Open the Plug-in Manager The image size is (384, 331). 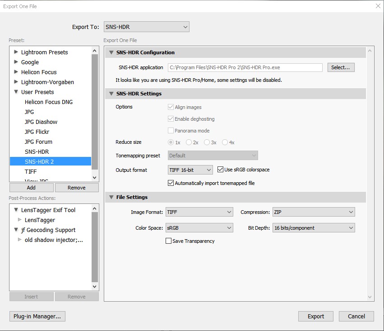point(37,316)
